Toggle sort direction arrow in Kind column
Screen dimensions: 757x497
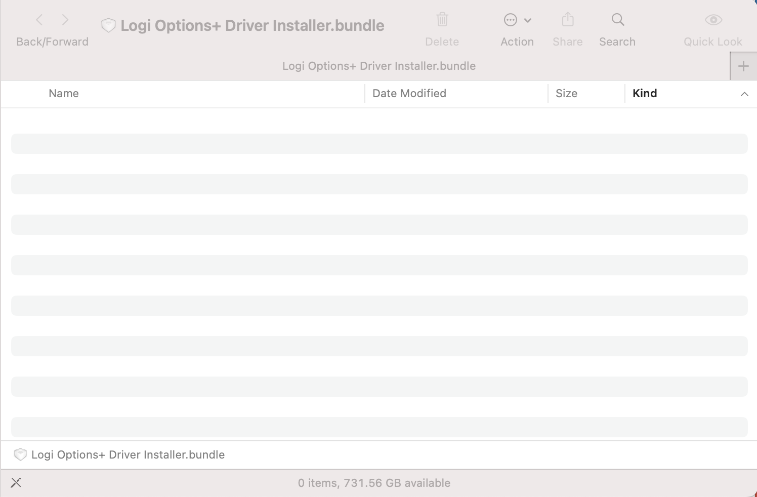(744, 94)
